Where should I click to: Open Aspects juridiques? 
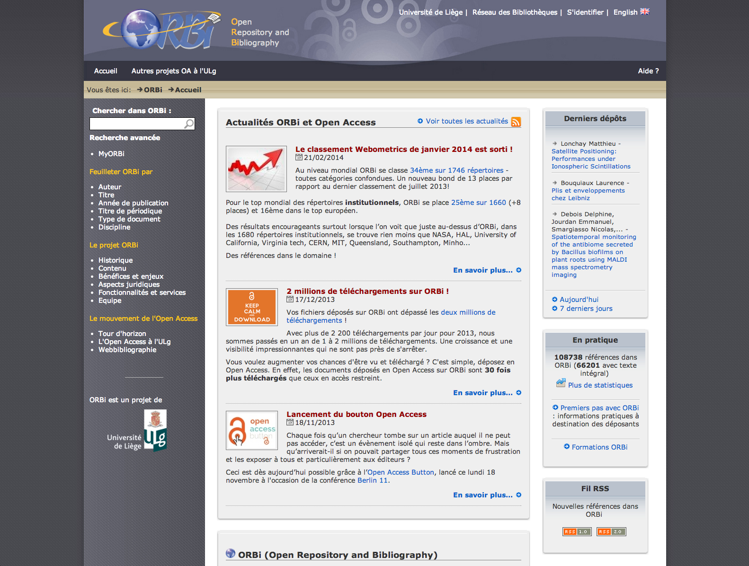point(129,284)
